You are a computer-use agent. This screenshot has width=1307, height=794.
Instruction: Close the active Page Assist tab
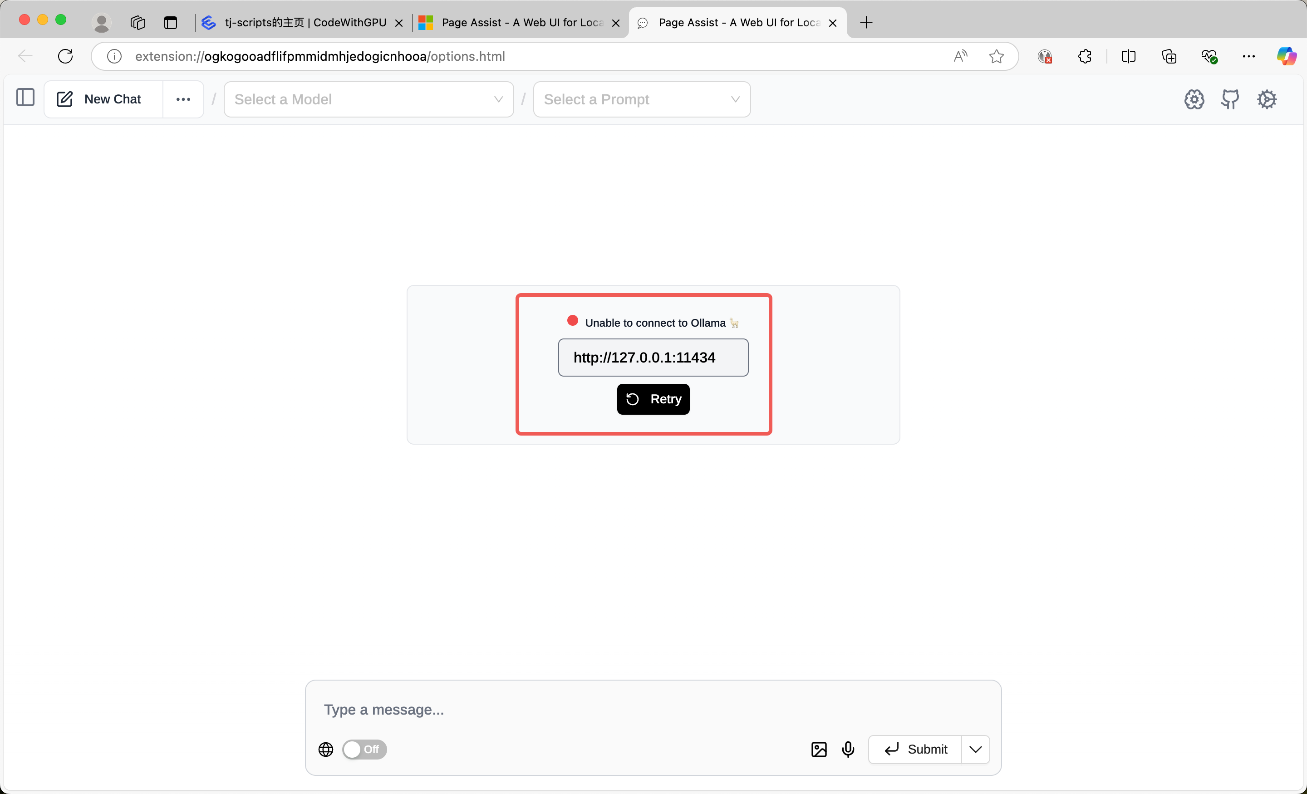pyautogui.click(x=833, y=23)
